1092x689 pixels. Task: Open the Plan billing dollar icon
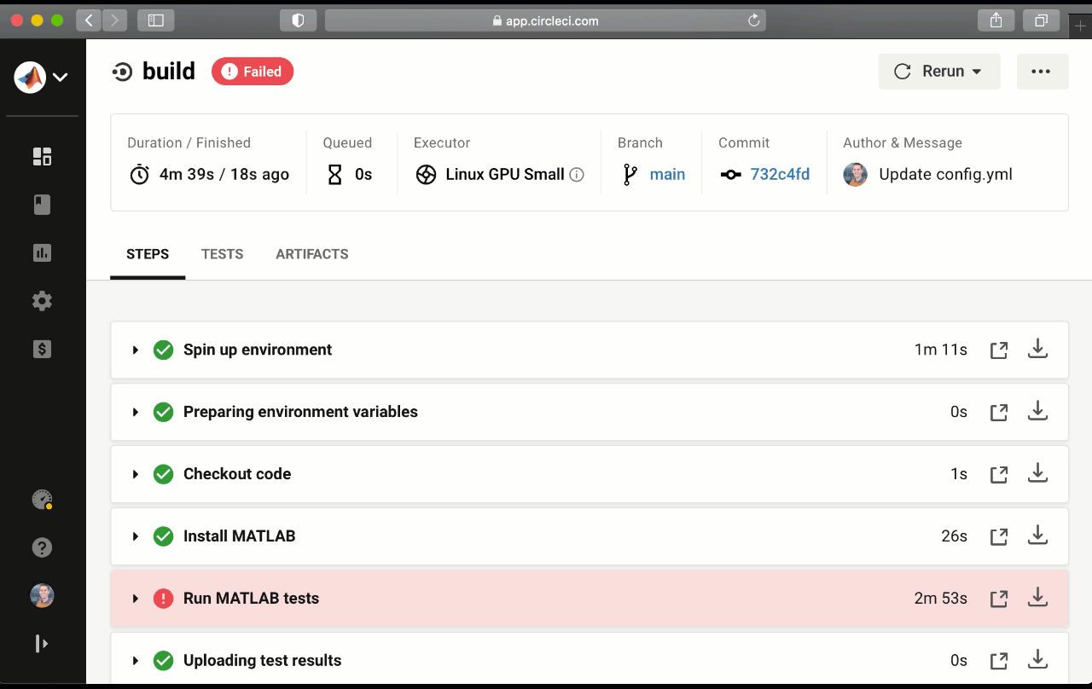(42, 349)
